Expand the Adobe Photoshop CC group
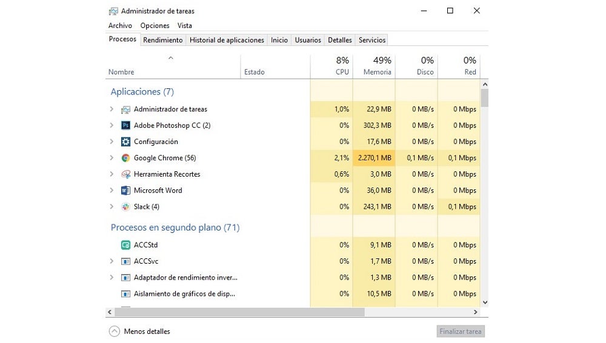This screenshot has width=606, height=343. click(112, 125)
